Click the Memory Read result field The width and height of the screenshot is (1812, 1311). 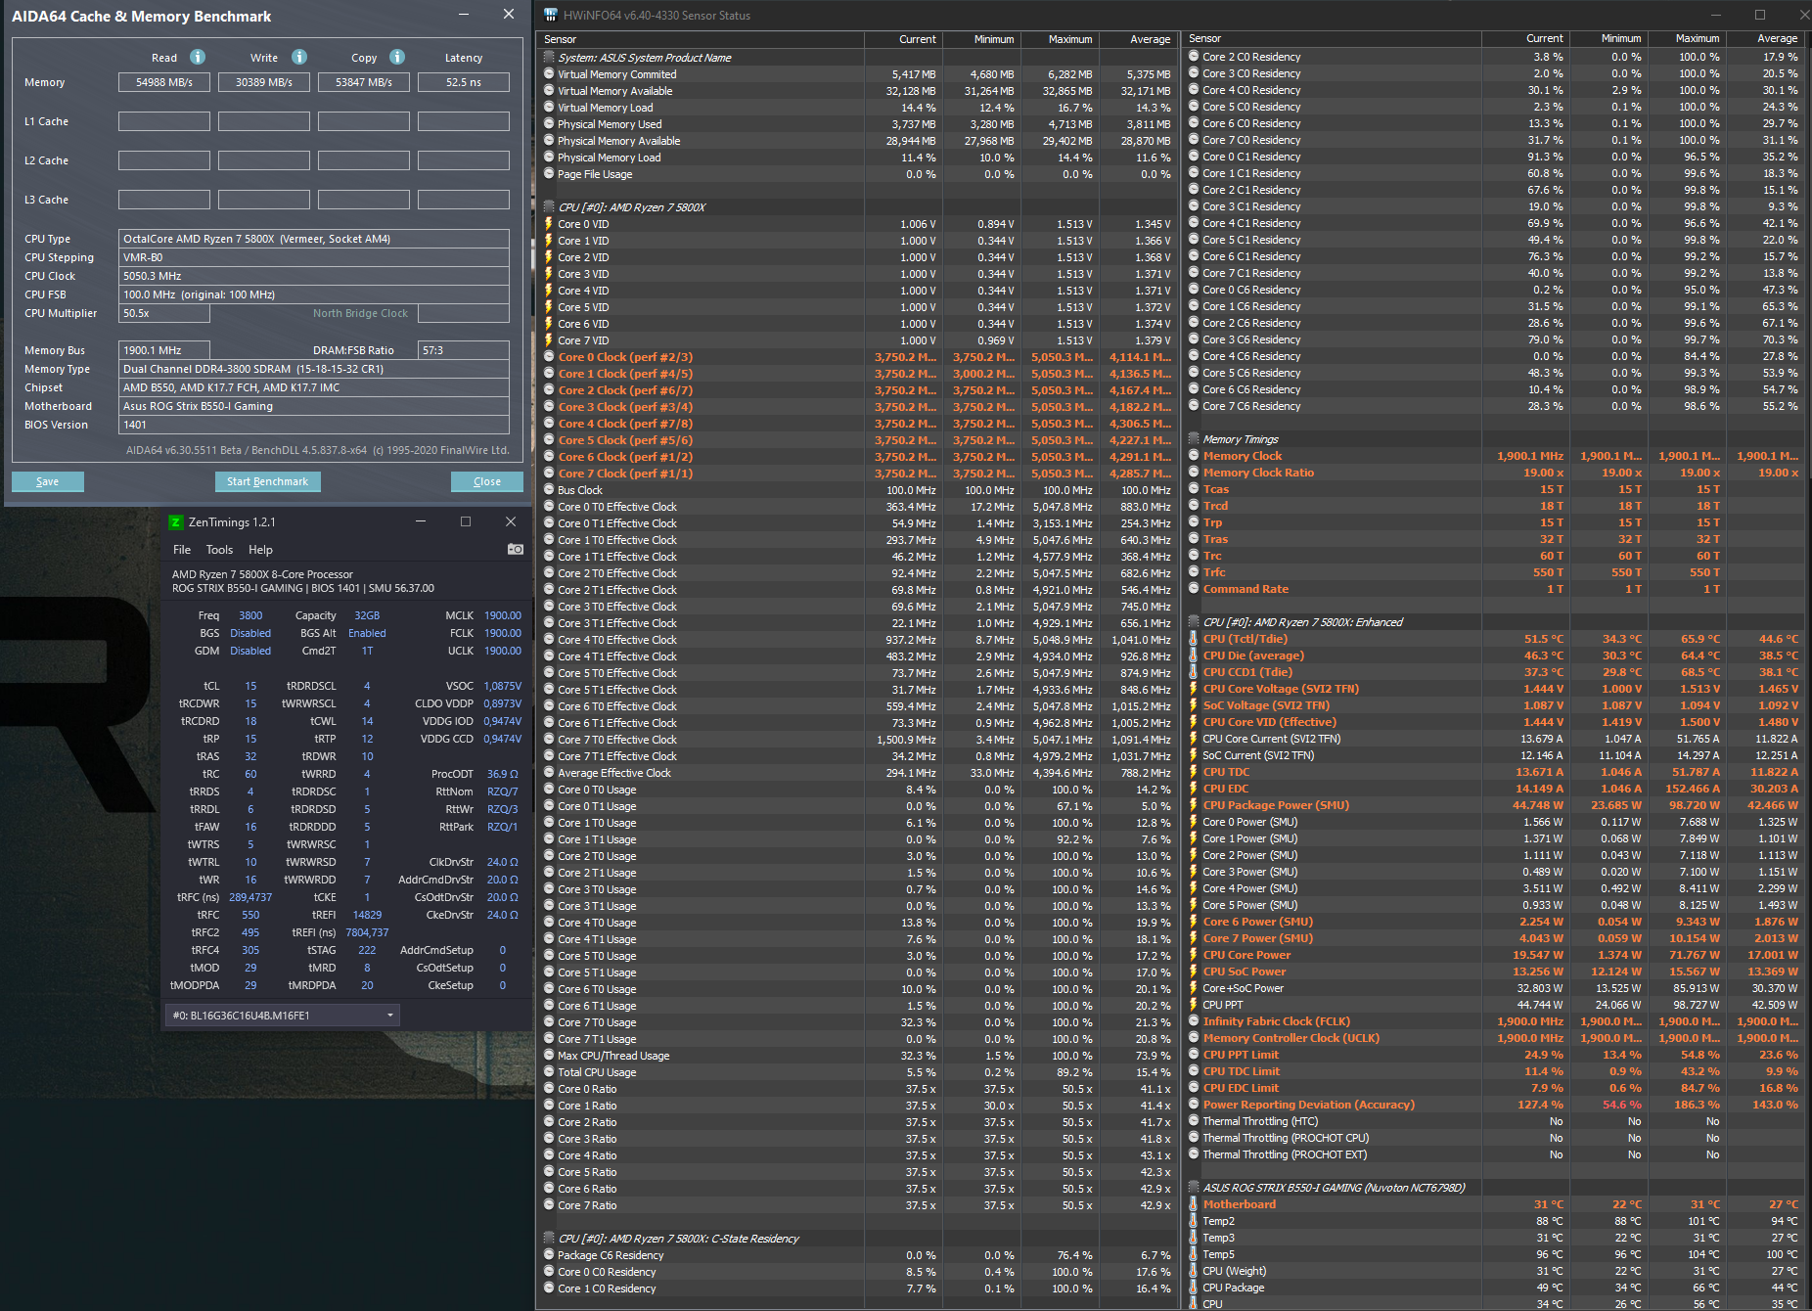pos(164,82)
